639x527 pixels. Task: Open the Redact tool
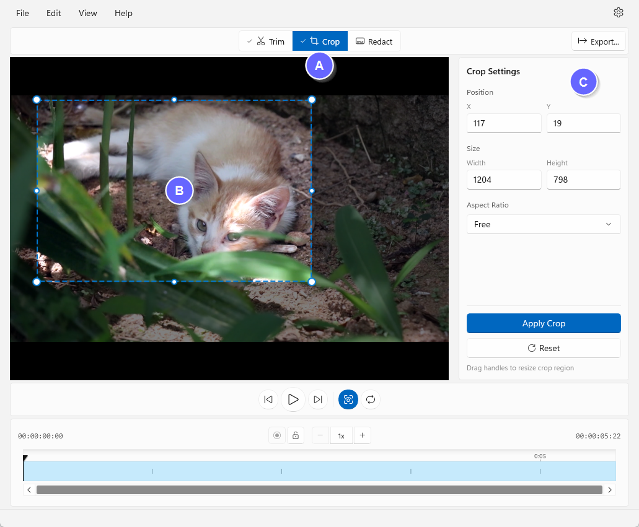374,41
